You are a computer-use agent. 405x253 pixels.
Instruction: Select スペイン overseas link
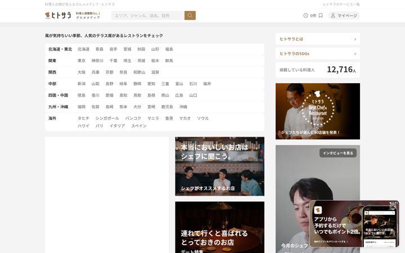[139, 126]
